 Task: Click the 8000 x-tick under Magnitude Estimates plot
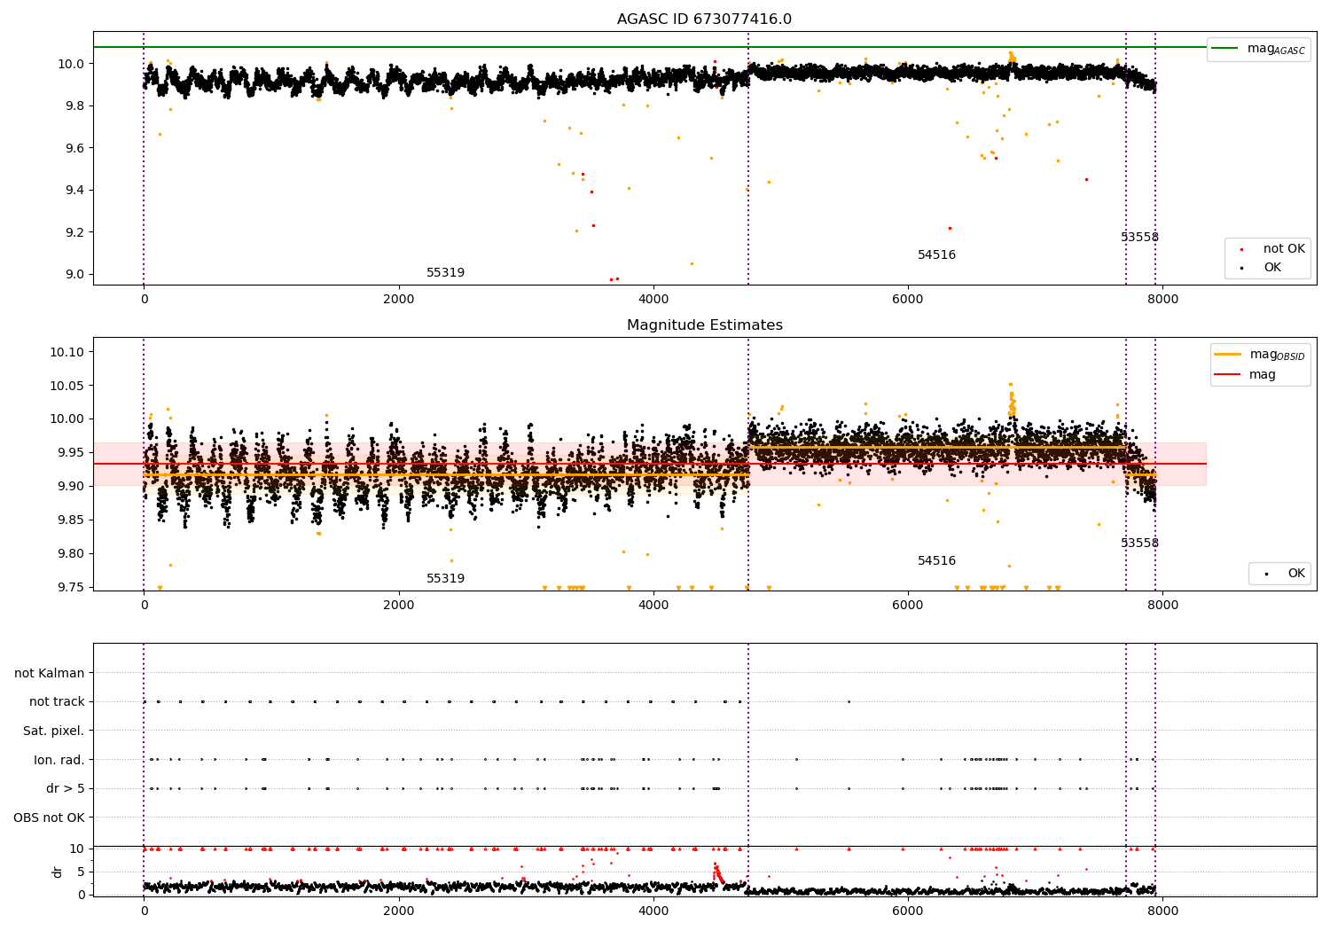point(1163,606)
